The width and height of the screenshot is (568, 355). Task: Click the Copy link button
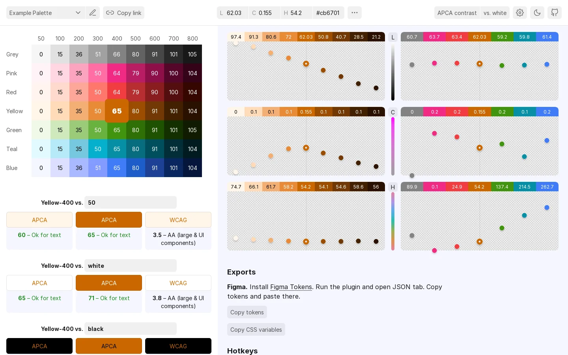click(124, 13)
